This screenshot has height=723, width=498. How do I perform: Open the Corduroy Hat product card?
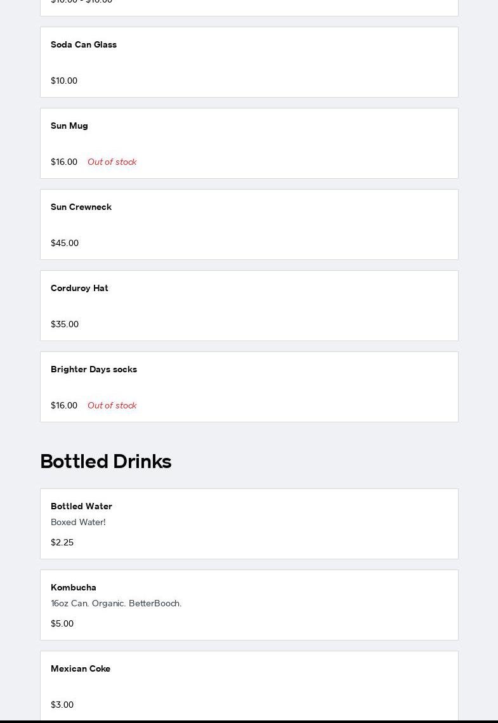[249, 306]
